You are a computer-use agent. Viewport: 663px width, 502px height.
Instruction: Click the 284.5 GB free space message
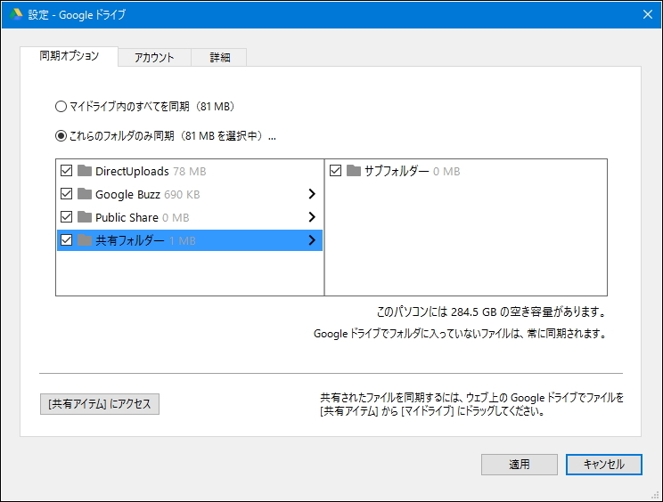click(x=491, y=312)
